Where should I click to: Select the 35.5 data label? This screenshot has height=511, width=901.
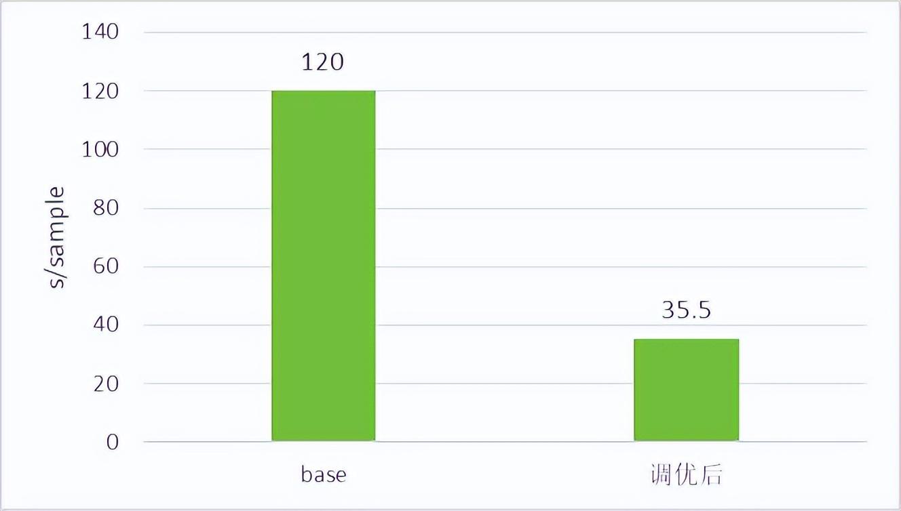[x=686, y=310]
